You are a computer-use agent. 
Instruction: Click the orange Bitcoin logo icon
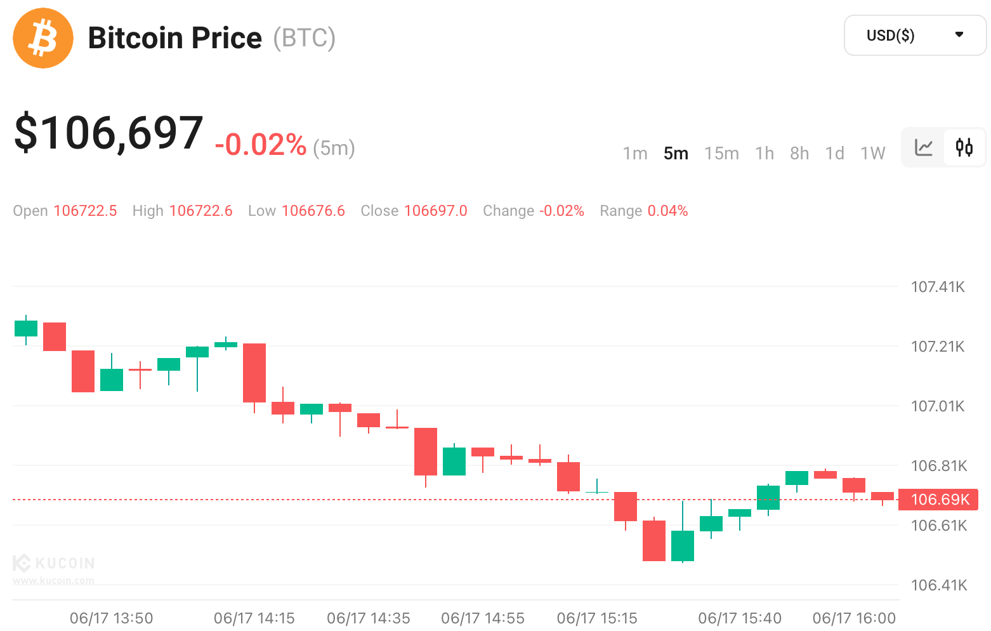[43, 38]
